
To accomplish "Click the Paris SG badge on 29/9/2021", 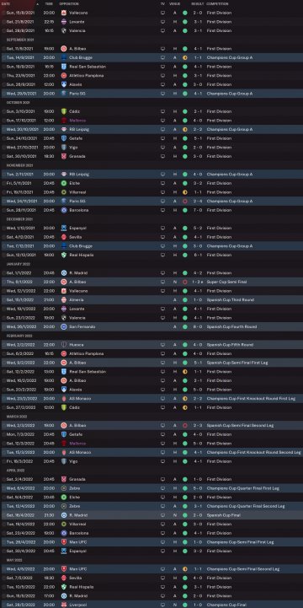I will (x=64, y=94).
